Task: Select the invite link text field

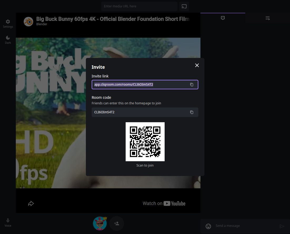Action: coord(145,85)
